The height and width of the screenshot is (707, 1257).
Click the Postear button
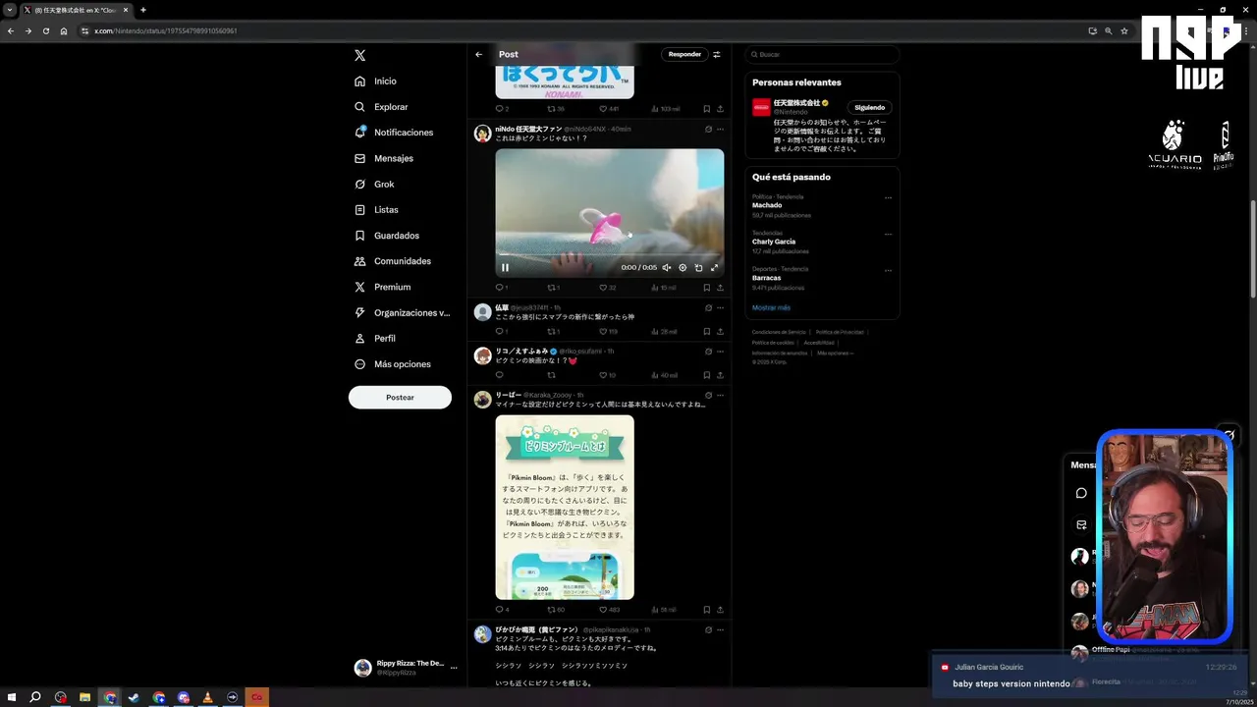400,398
